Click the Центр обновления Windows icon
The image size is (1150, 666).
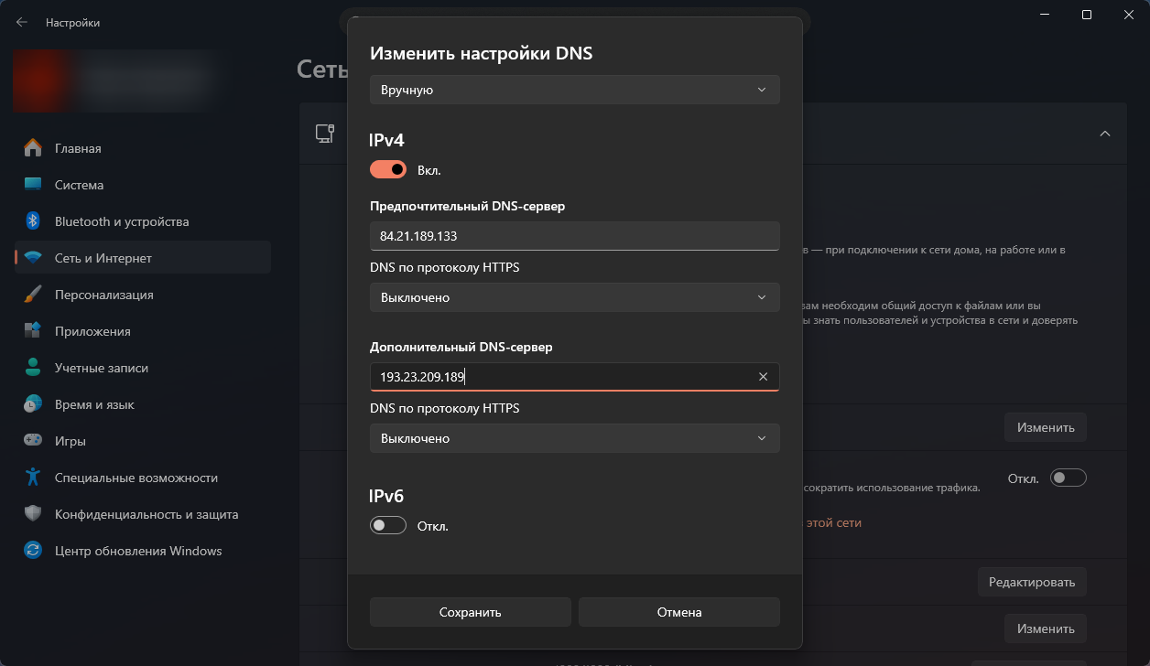pyautogui.click(x=33, y=551)
